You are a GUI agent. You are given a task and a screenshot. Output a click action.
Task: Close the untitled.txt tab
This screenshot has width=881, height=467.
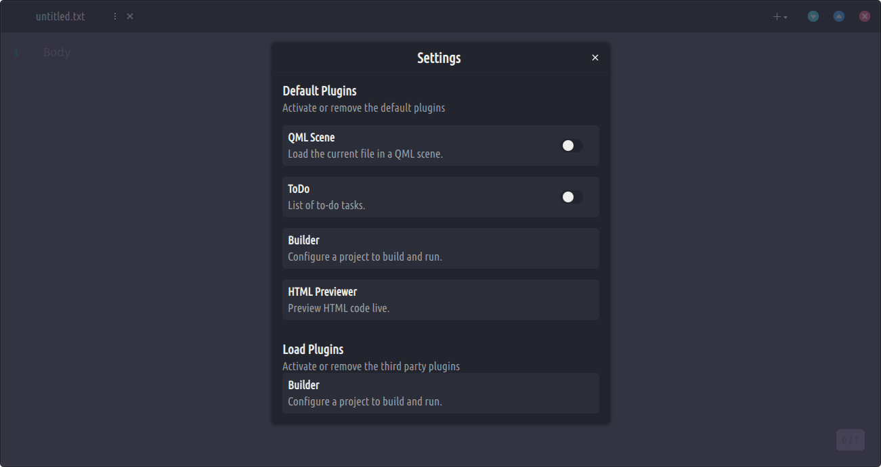(x=130, y=16)
